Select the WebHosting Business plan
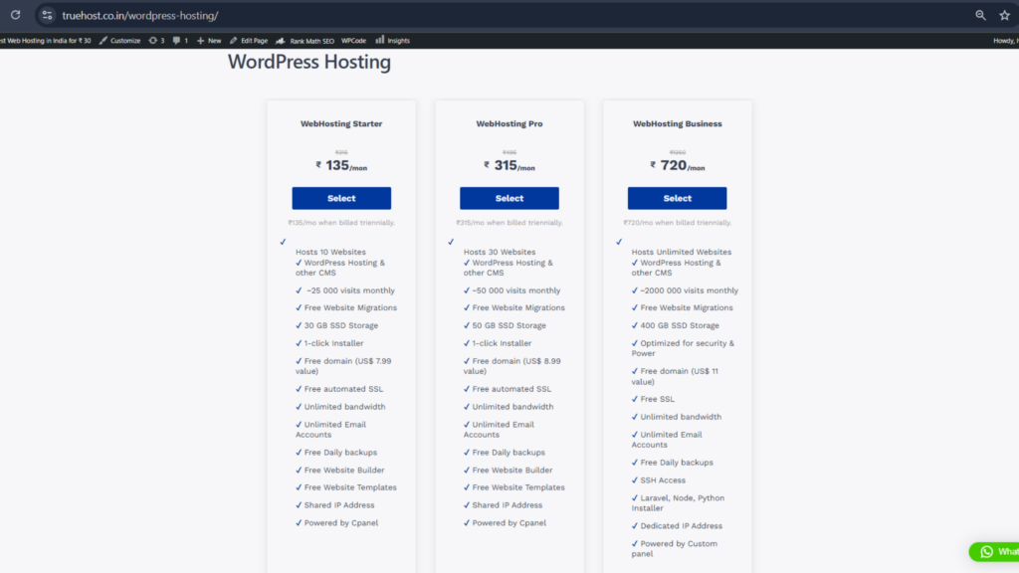The image size is (1019, 573). (x=677, y=198)
